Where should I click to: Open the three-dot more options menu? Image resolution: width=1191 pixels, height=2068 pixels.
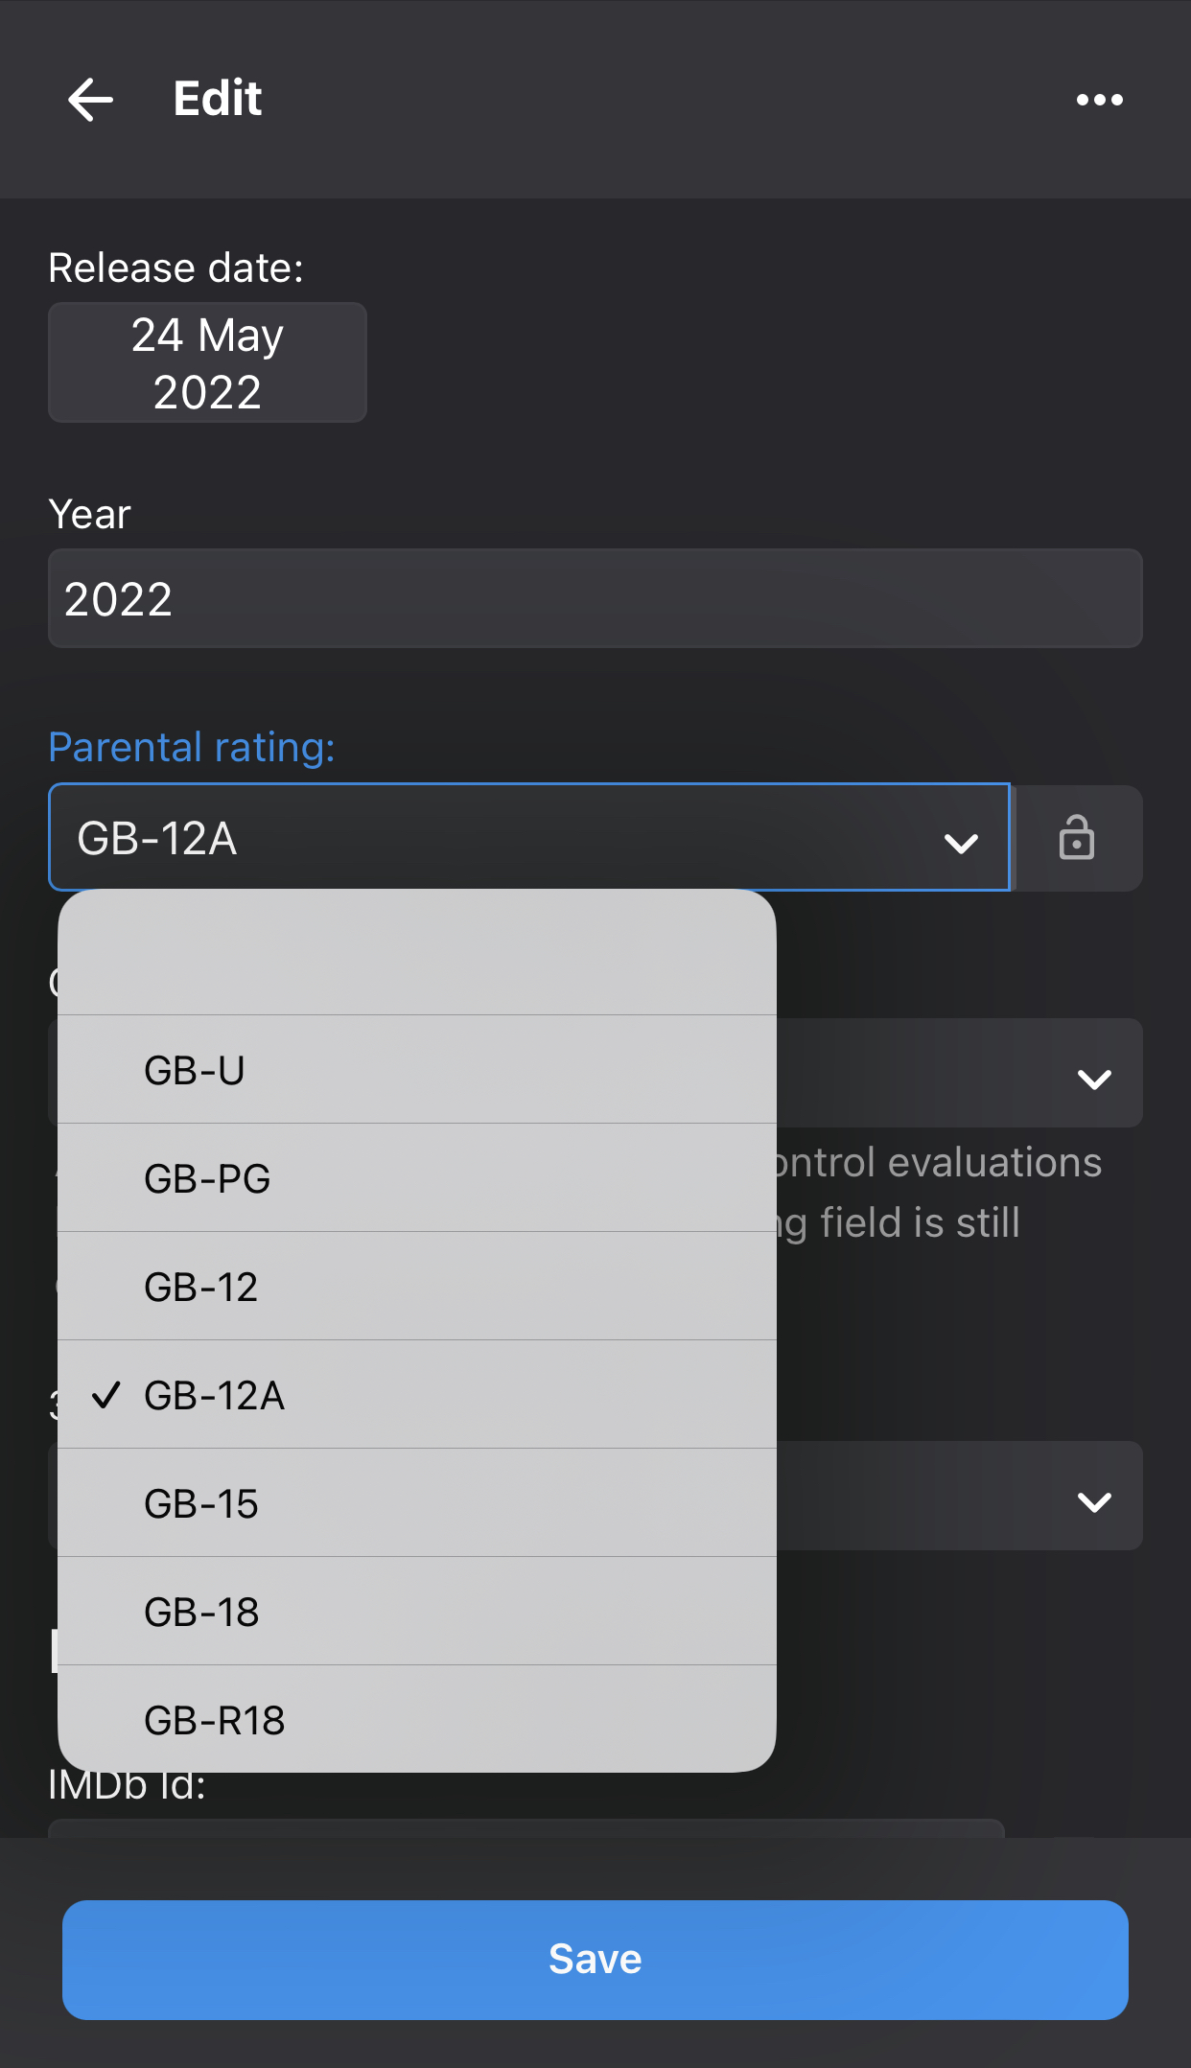click(1099, 100)
